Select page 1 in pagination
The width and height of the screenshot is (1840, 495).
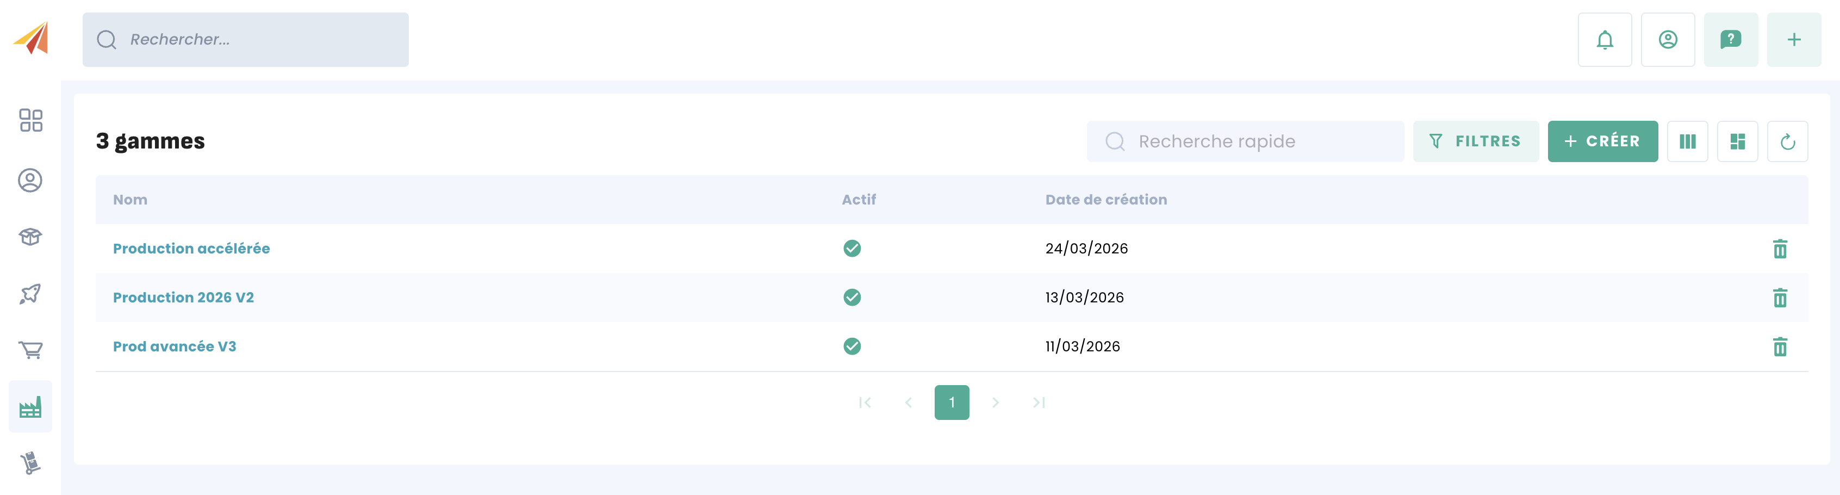952,403
